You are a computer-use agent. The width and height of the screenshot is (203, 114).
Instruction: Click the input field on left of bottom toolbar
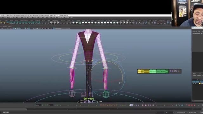coord(38,105)
